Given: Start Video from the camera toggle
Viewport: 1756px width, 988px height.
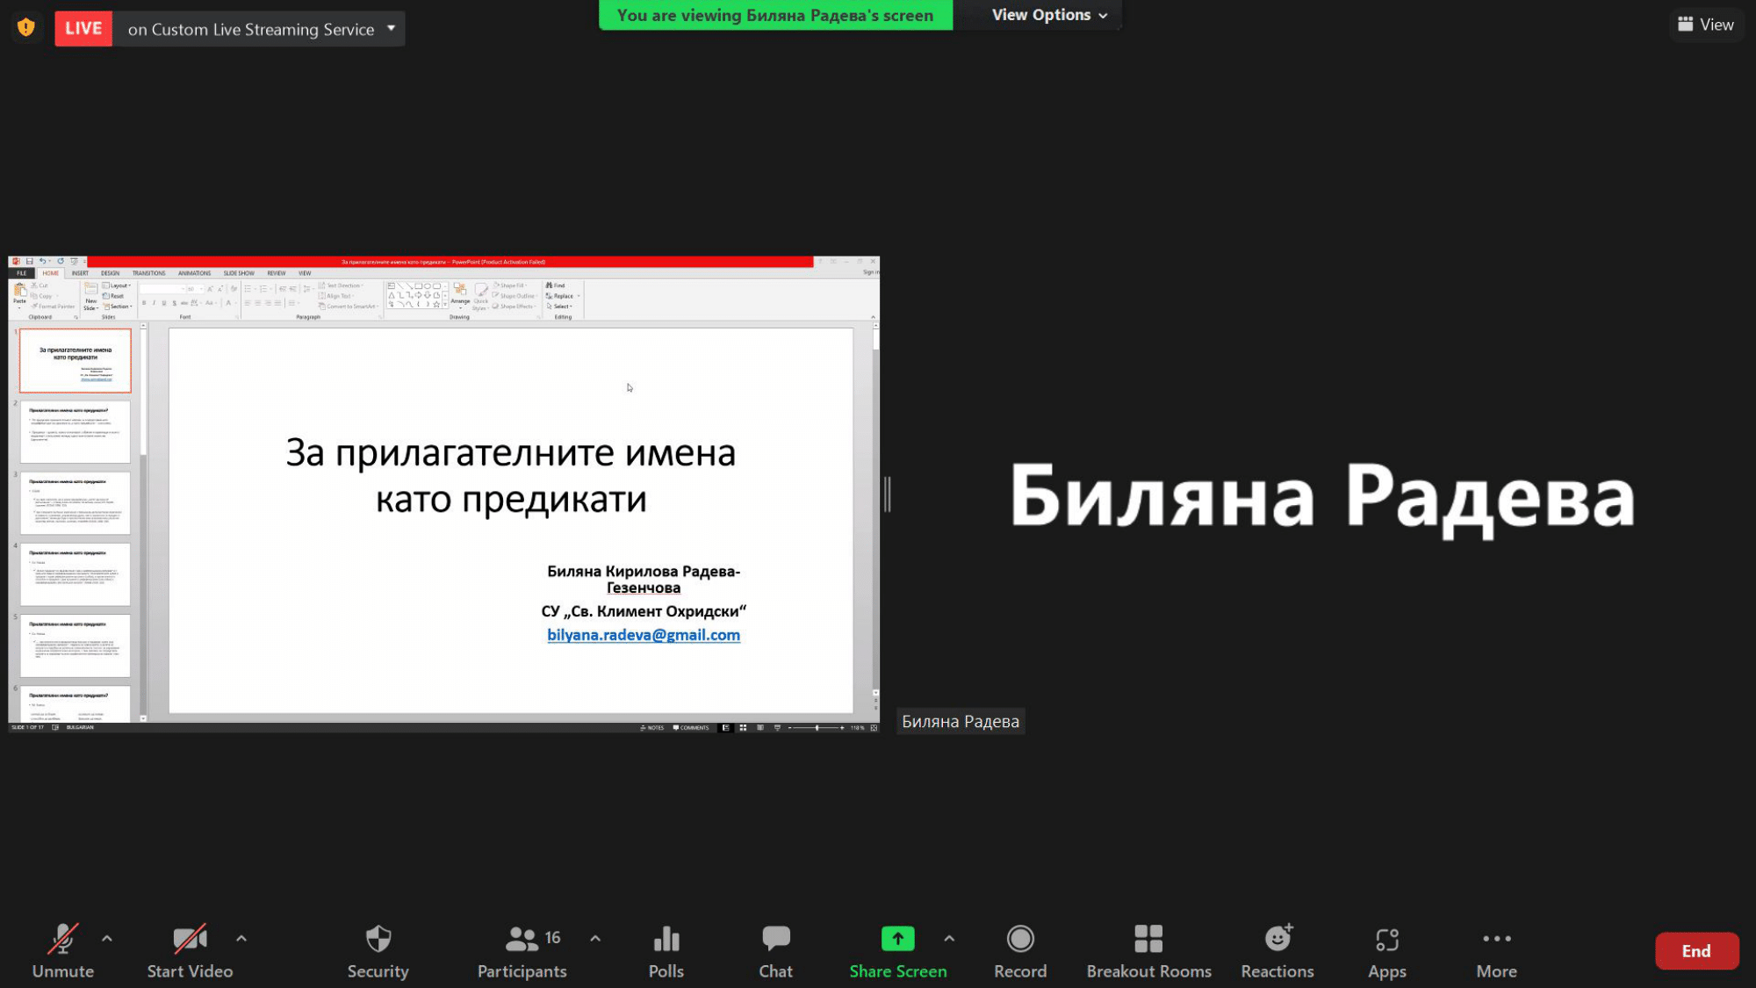Looking at the screenshot, I should click(190, 950).
